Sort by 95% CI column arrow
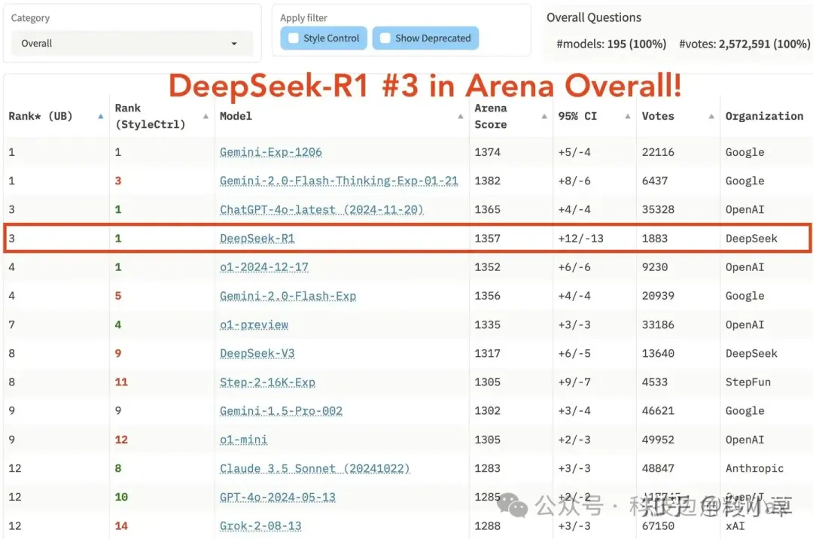Screen dimensions: 813x539 pyautogui.click(x=627, y=117)
